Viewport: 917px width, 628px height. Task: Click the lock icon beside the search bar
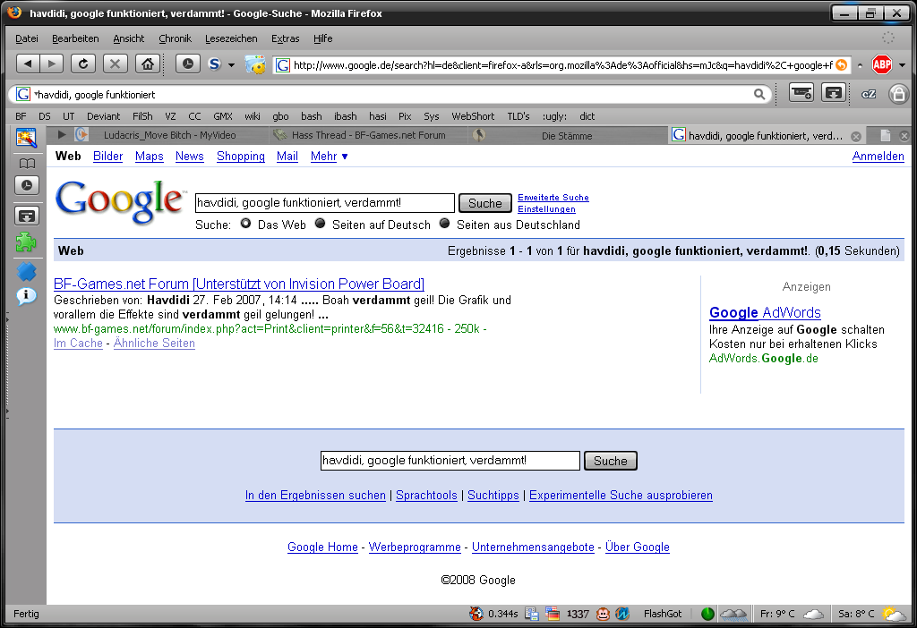898,93
